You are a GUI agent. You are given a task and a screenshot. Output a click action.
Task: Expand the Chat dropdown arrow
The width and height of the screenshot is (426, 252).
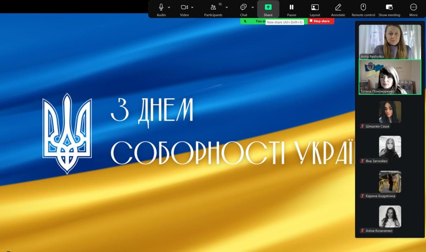pyautogui.click(x=253, y=7)
